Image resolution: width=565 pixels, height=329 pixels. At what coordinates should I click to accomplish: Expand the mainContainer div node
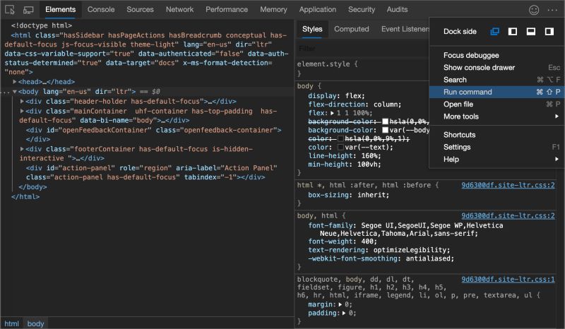(22, 111)
